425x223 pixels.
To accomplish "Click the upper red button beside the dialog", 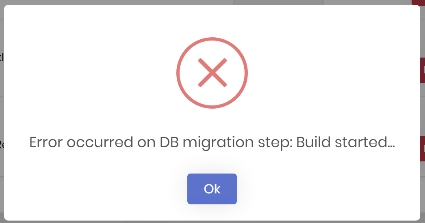I will 422,70.
